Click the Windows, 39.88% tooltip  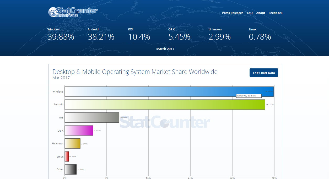coord(249,96)
